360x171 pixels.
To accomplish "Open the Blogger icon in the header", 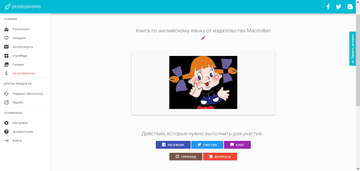I will tap(350, 7).
